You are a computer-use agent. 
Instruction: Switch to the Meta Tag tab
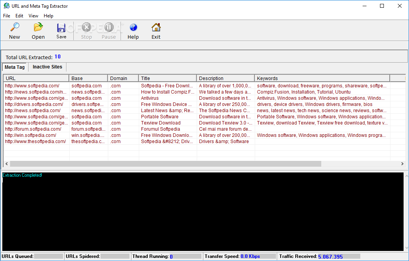15,67
